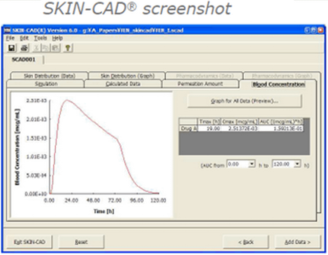Select the SCAD001 document tab
The image size is (328, 255).
24,60
